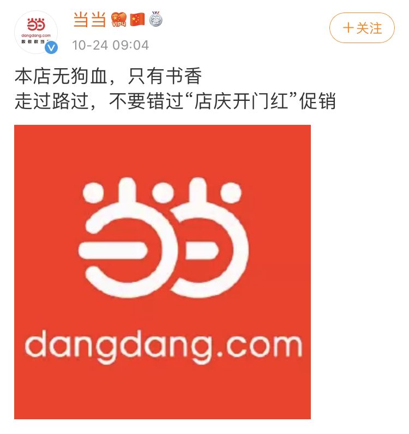This screenshot has height=434, width=409.
Task: Tap small dangdang.com text in avatar
Action: coord(36,35)
